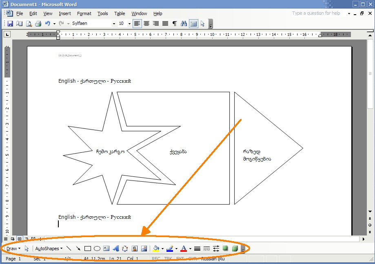Open the Sylfaen font name dropdown
375x264 pixels.
[114, 24]
